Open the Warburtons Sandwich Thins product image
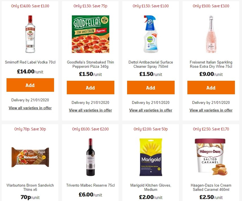This screenshot has width=242, height=201. click(30, 157)
